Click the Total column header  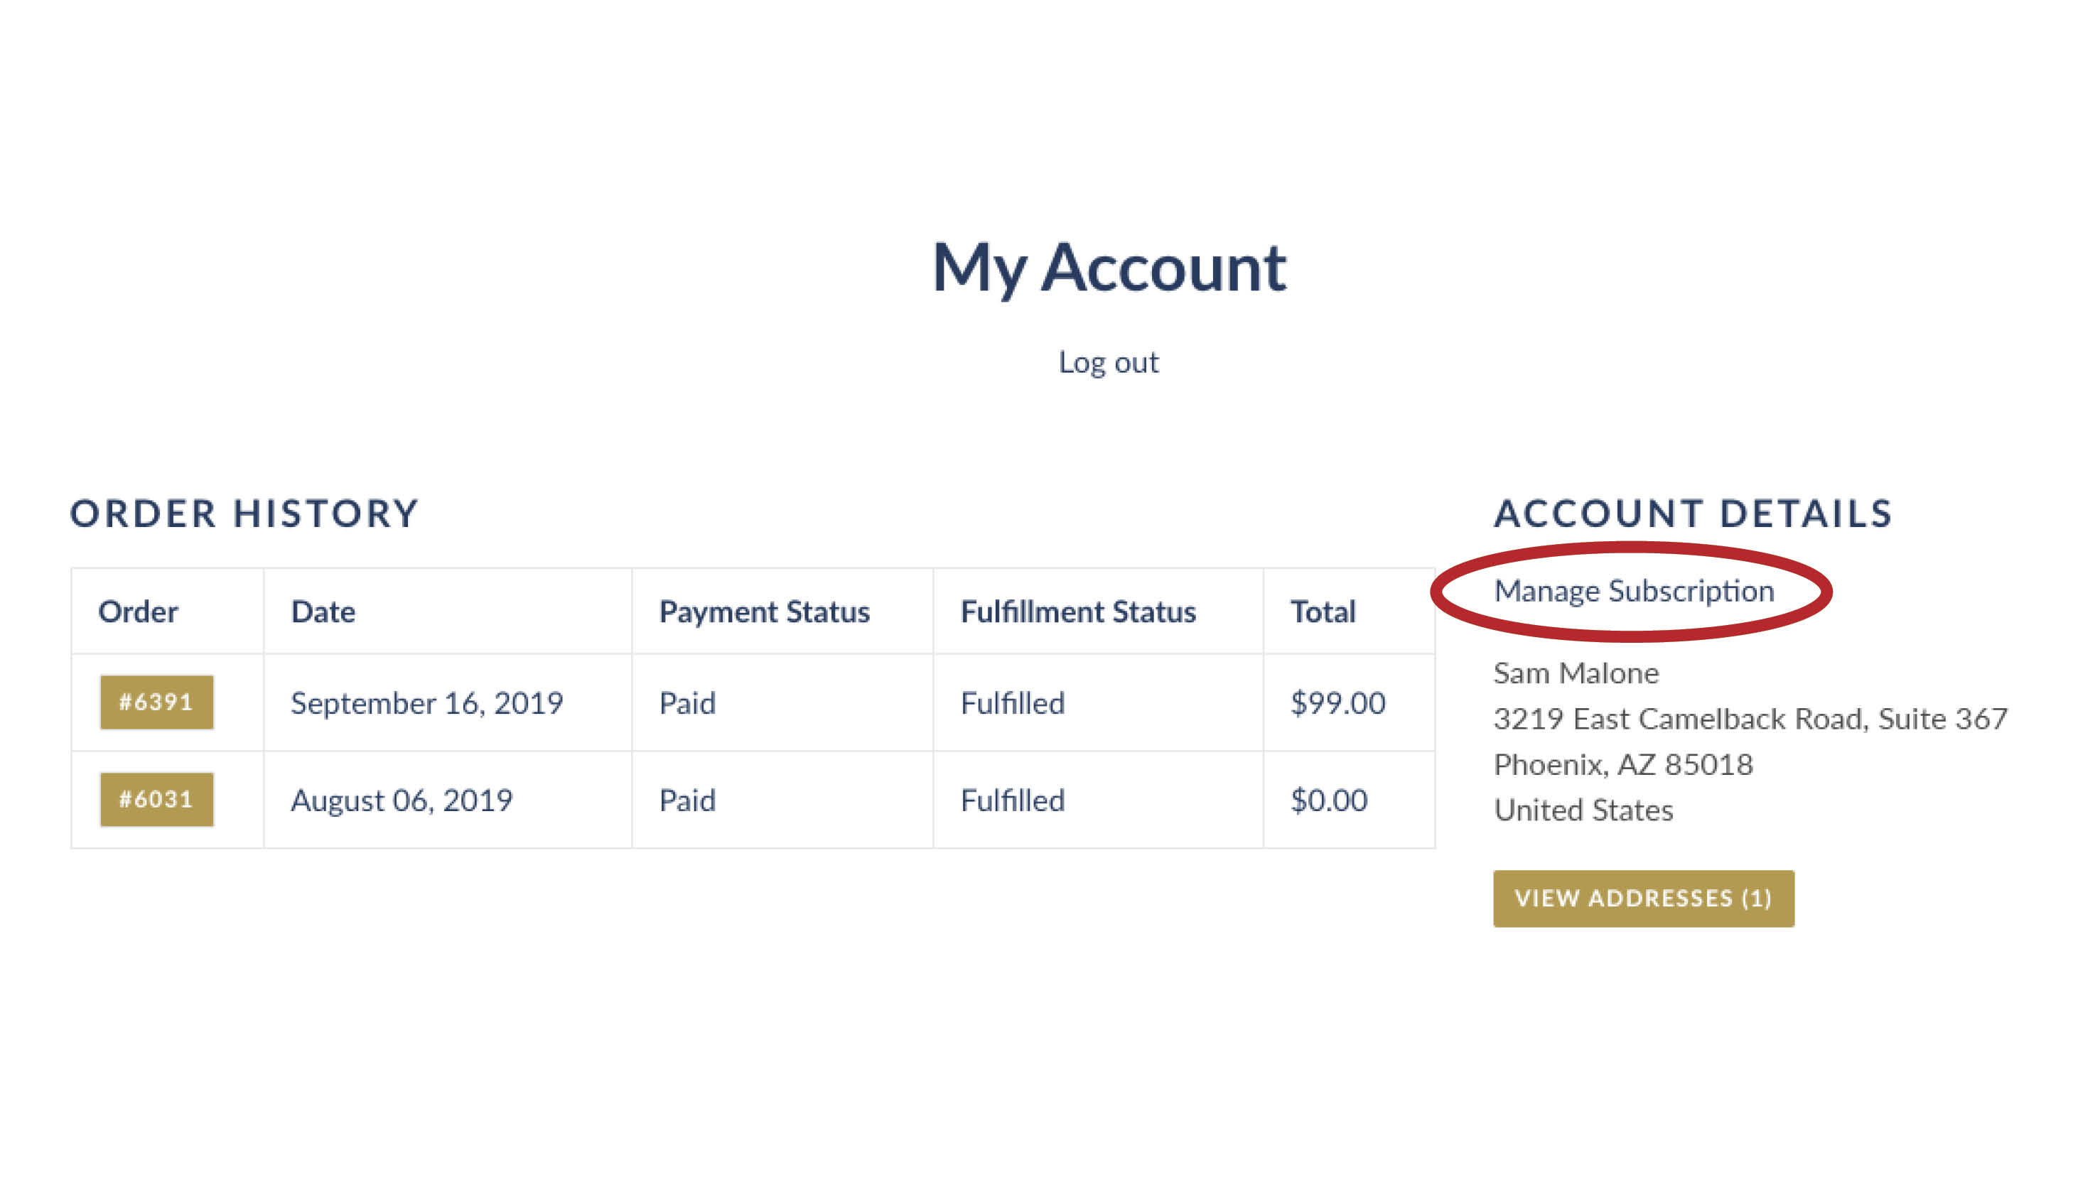pyautogui.click(x=1323, y=612)
